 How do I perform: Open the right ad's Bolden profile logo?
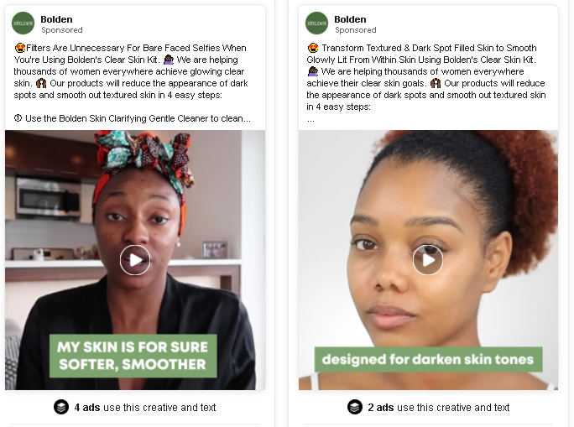coord(316,23)
